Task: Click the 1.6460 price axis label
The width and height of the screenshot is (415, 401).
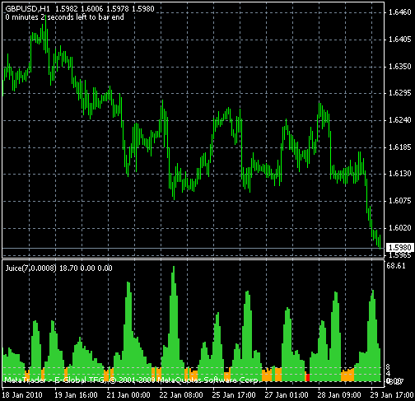Action: (x=400, y=12)
